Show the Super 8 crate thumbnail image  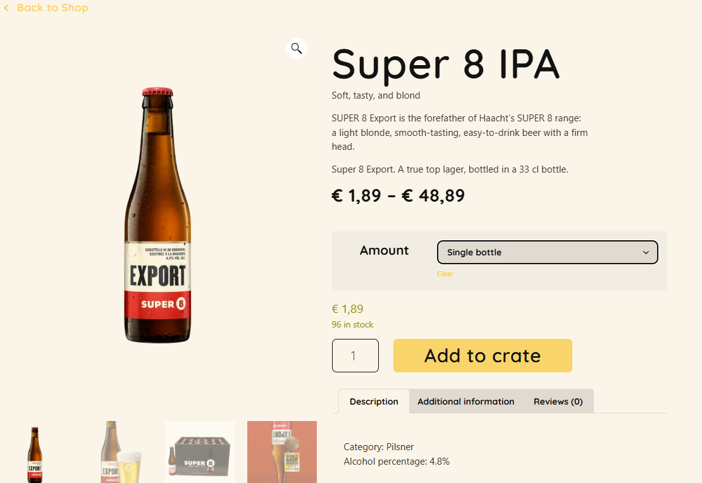[x=200, y=453]
